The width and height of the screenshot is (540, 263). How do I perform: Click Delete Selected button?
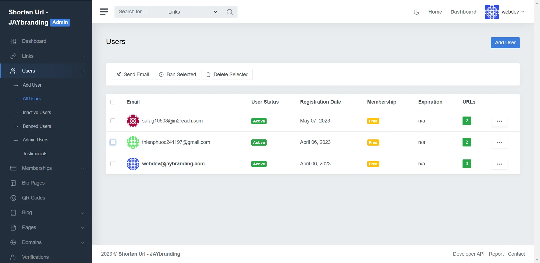[x=227, y=74]
